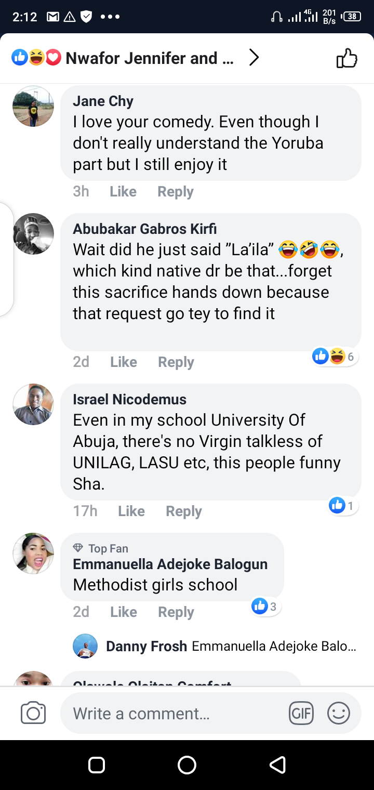View like count on Israel Nicodemus's comment
Viewport: 374px width, 790px height.
pyautogui.click(x=343, y=505)
